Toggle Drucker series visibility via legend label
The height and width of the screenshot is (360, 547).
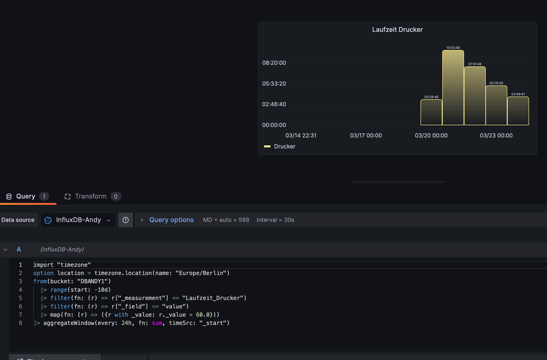[284, 146]
